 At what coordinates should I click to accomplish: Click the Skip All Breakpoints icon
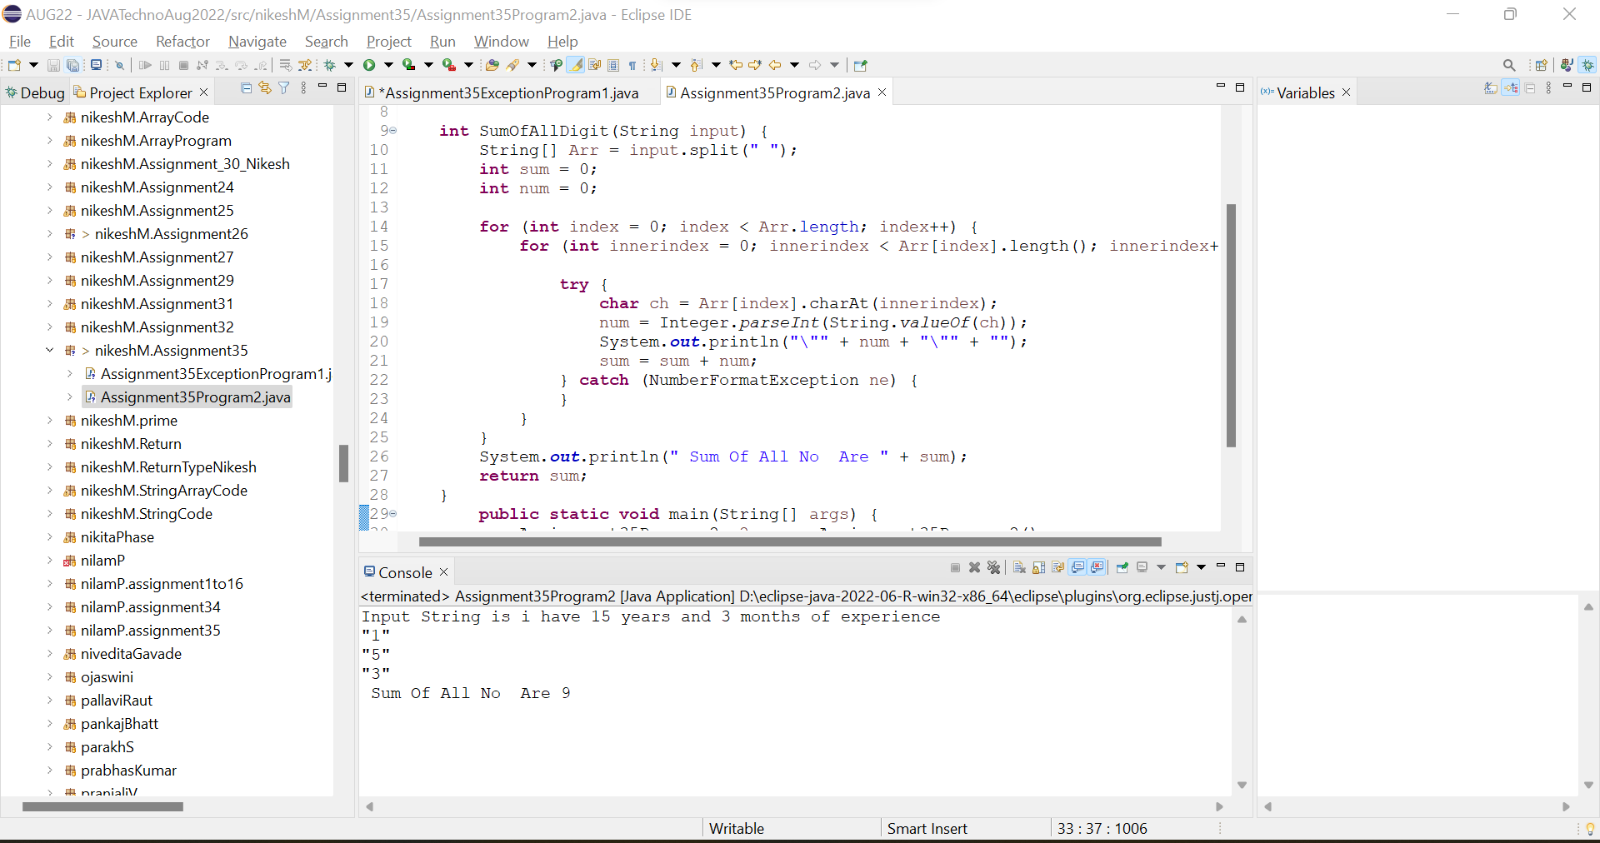coord(120,65)
